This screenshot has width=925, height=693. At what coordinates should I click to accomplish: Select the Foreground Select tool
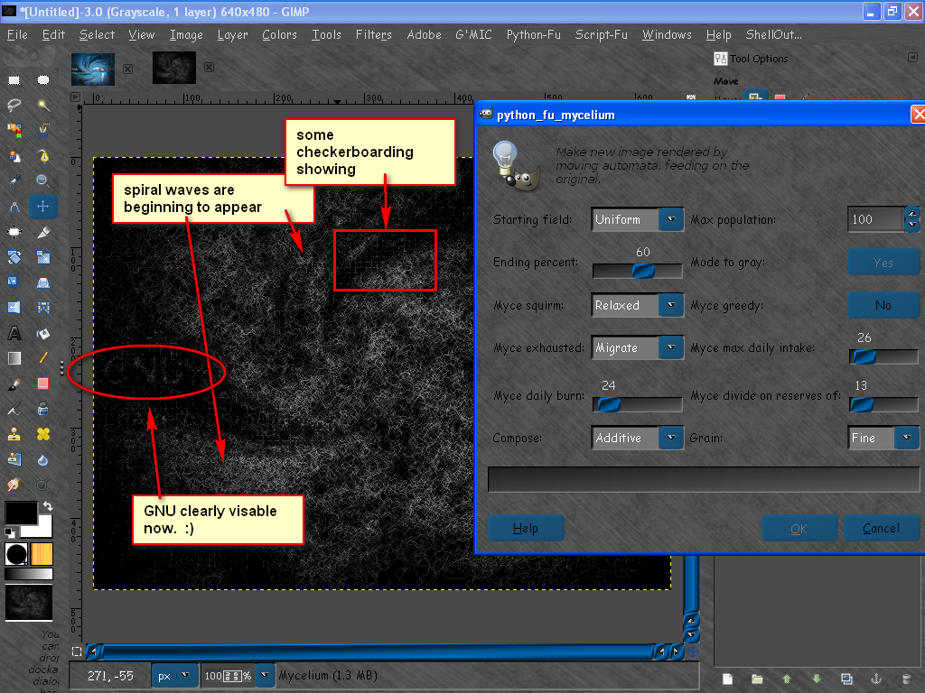14,155
